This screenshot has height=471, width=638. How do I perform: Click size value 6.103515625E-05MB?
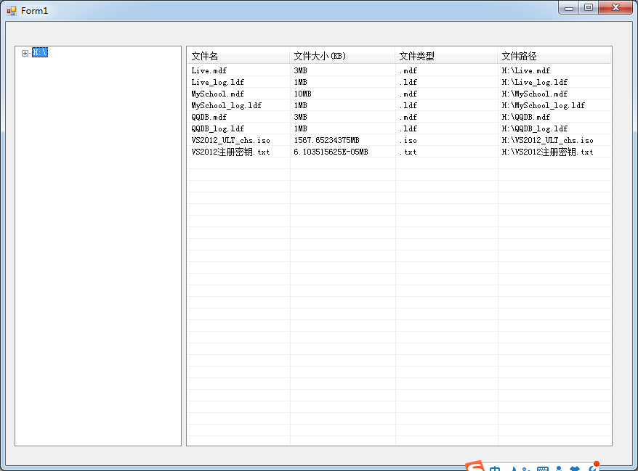(331, 152)
